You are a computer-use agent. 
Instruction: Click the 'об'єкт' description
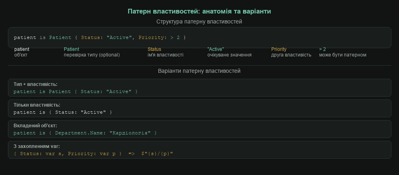(21, 55)
